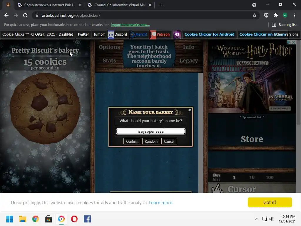Open Cookie Clicker for Android link

click(x=209, y=34)
